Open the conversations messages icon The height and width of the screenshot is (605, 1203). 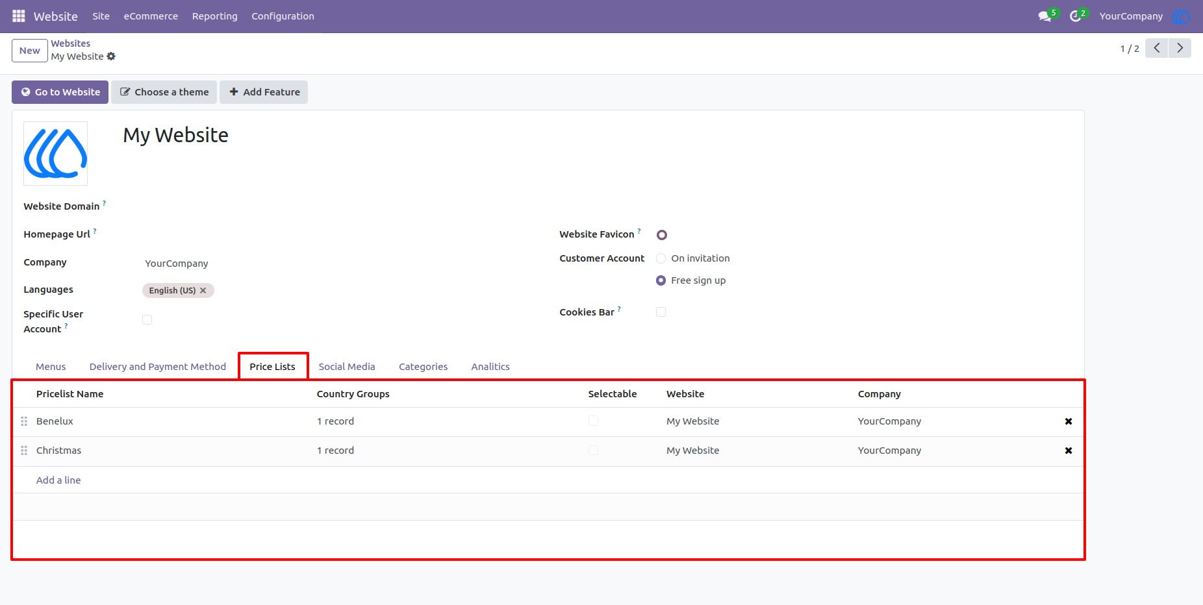click(x=1045, y=16)
